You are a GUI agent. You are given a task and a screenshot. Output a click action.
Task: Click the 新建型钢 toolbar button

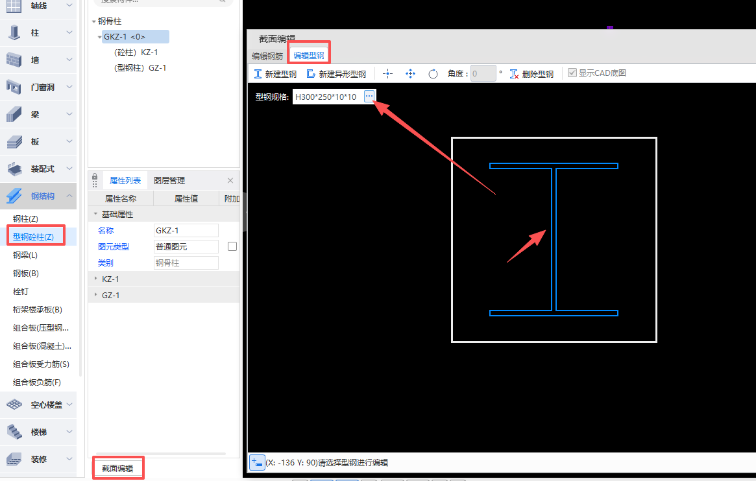tap(275, 74)
